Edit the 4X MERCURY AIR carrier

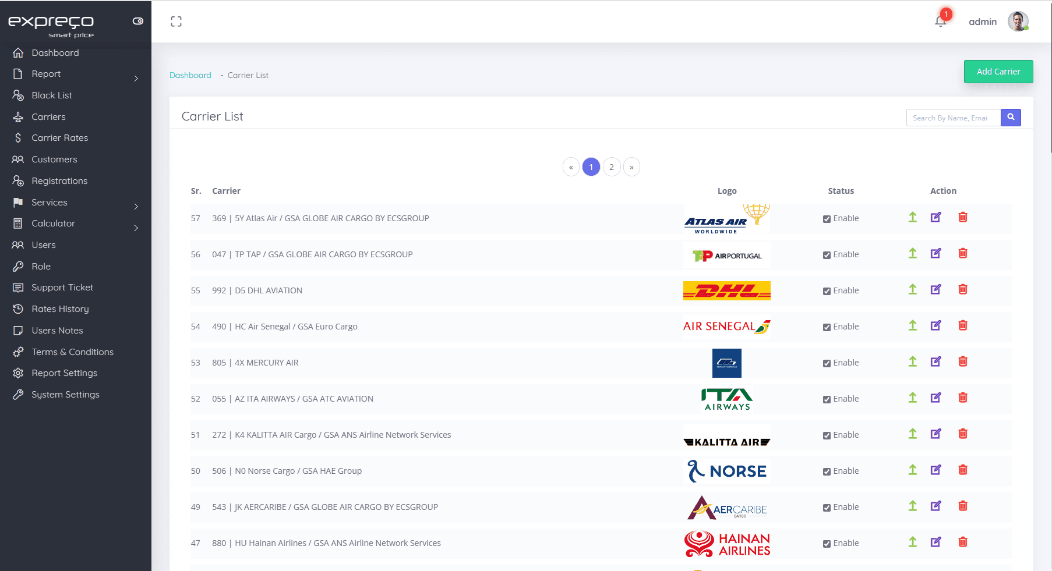pos(936,361)
